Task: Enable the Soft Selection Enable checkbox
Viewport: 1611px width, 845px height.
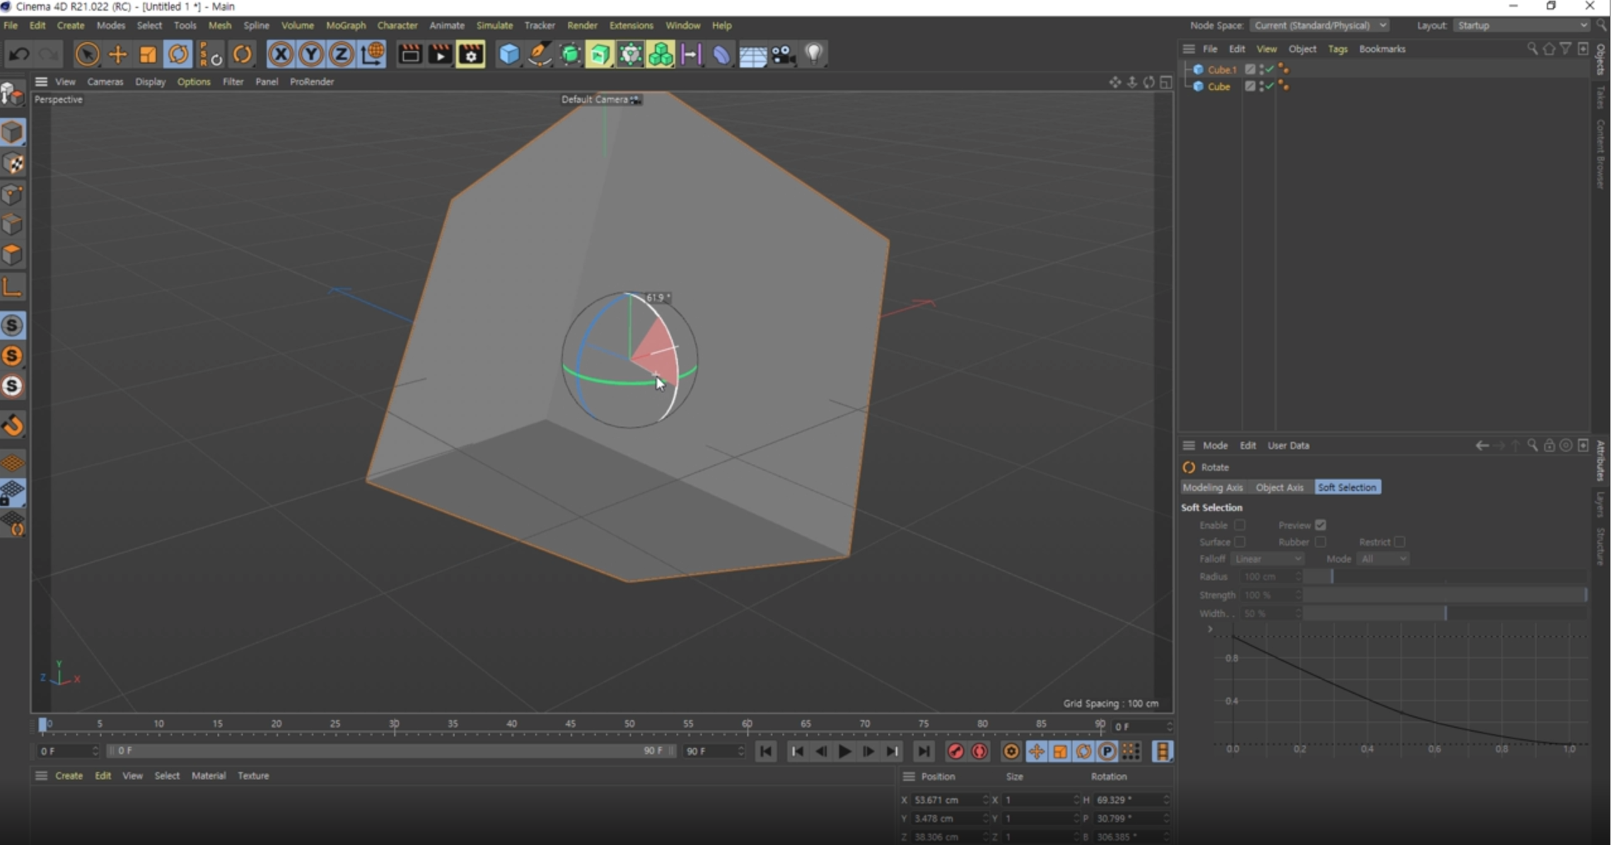Action: pos(1240,525)
